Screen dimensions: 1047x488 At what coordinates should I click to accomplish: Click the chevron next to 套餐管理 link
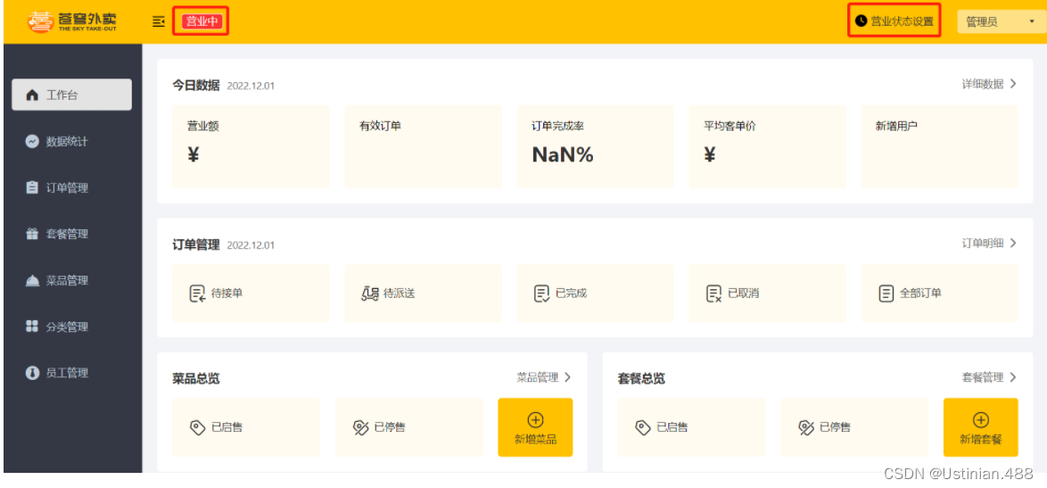click(1013, 377)
